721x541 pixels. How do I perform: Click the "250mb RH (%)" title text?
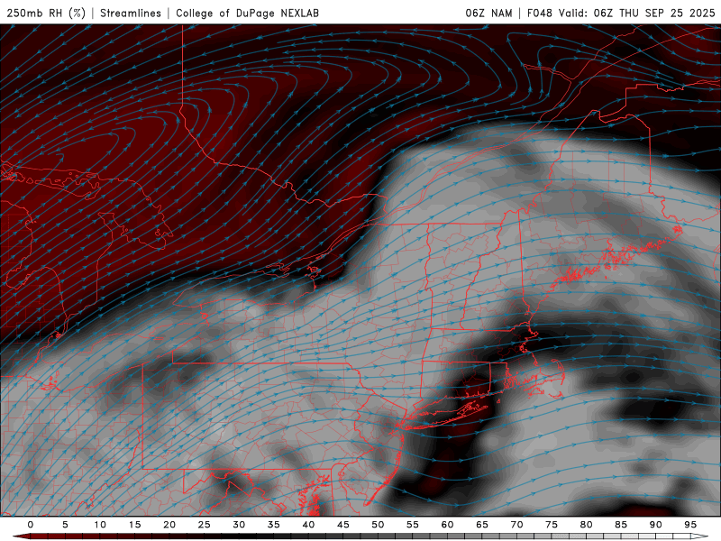pyautogui.click(x=46, y=13)
